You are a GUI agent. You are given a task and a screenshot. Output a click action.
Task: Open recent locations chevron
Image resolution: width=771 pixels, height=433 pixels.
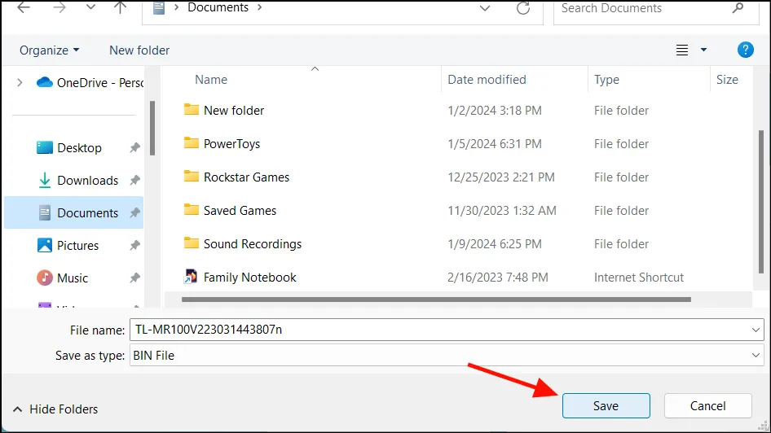click(x=90, y=8)
